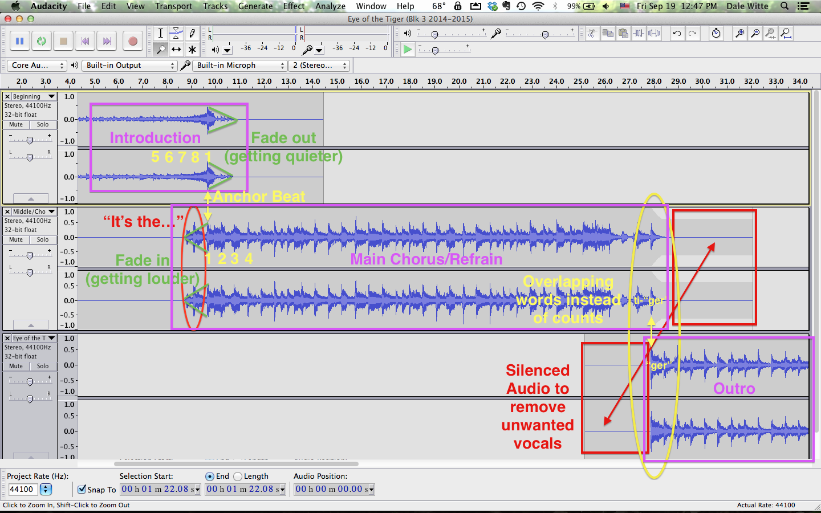Select the Envelope tool
Image resolution: width=821 pixels, height=513 pixels.
[x=177, y=33]
